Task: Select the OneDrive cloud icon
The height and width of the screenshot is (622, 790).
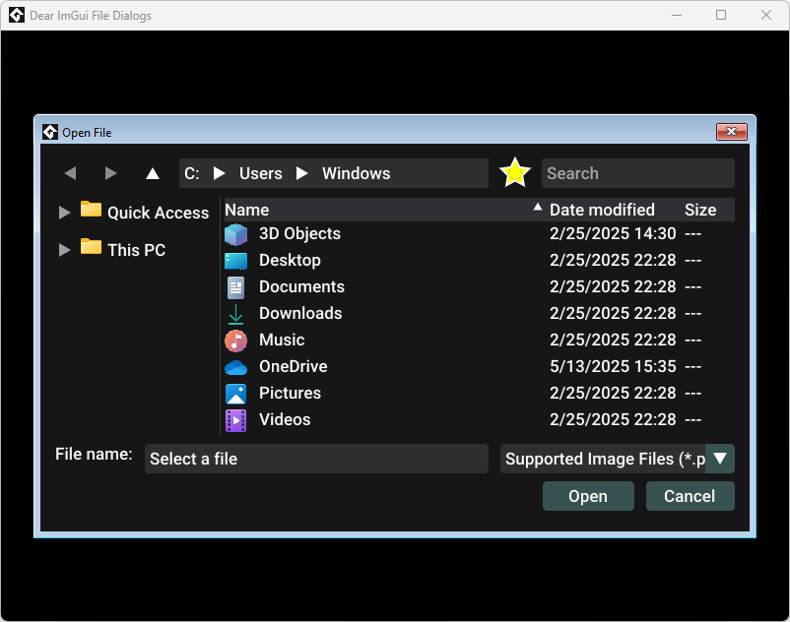Action: [x=235, y=367]
